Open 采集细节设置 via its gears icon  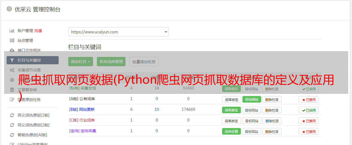click(12, 70)
